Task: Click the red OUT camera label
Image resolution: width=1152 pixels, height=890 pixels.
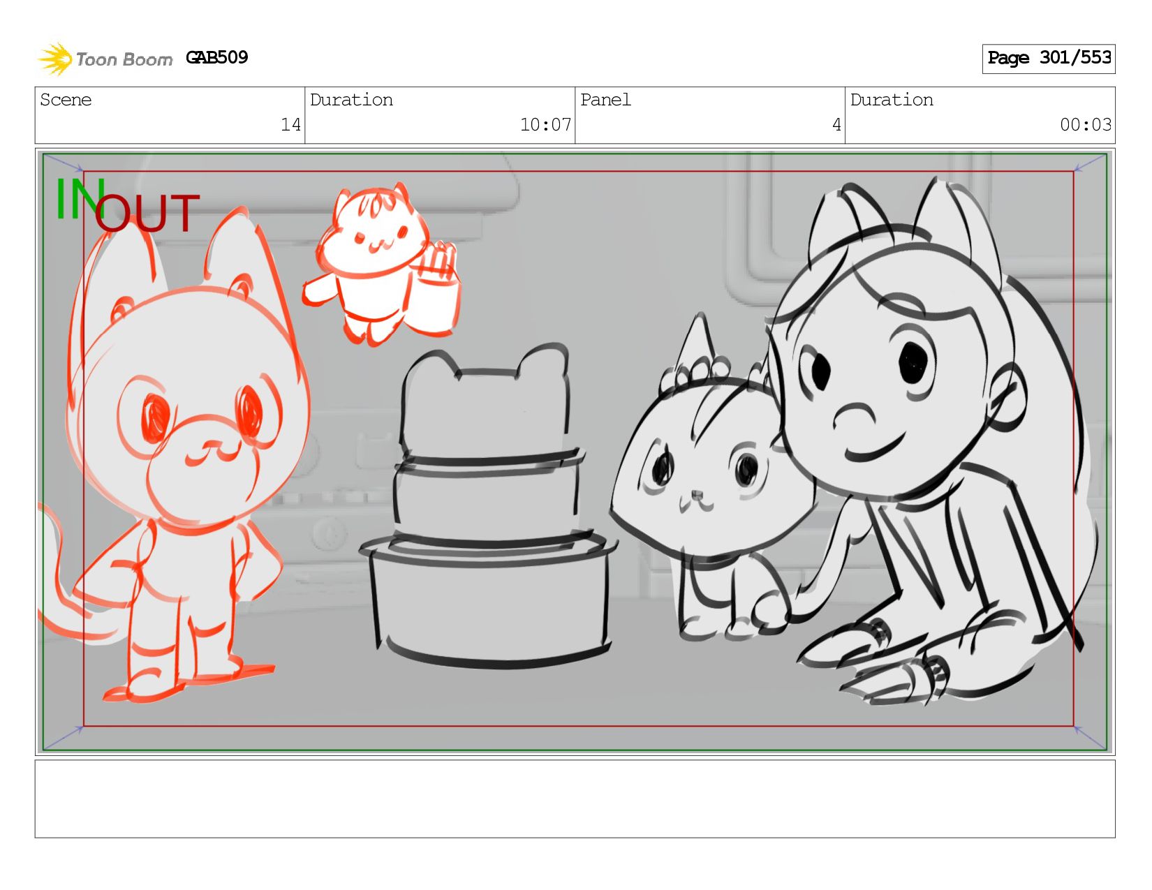Action: [x=147, y=214]
